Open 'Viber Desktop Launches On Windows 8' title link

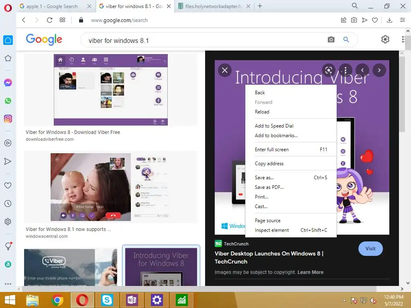click(x=269, y=257)
